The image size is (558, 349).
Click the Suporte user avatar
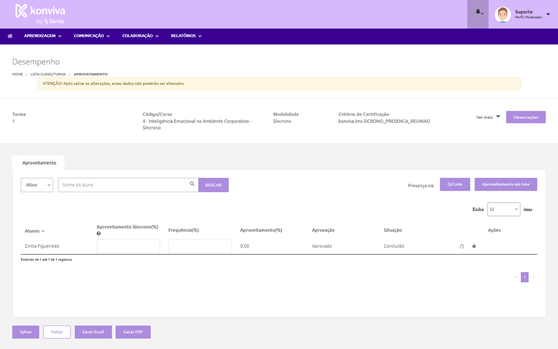pos(502,14)
